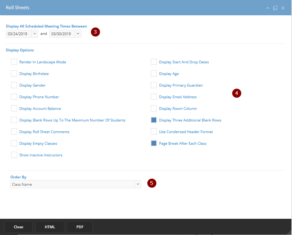The image size is (292, 235).
Task: Tick Display Start And Drop Dates checkbox
Action: [154, 62]
